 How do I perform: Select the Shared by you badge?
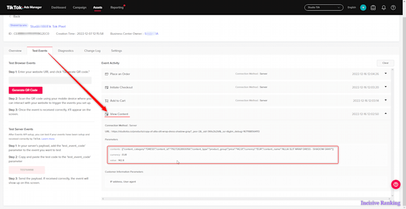tap(19, 26)
